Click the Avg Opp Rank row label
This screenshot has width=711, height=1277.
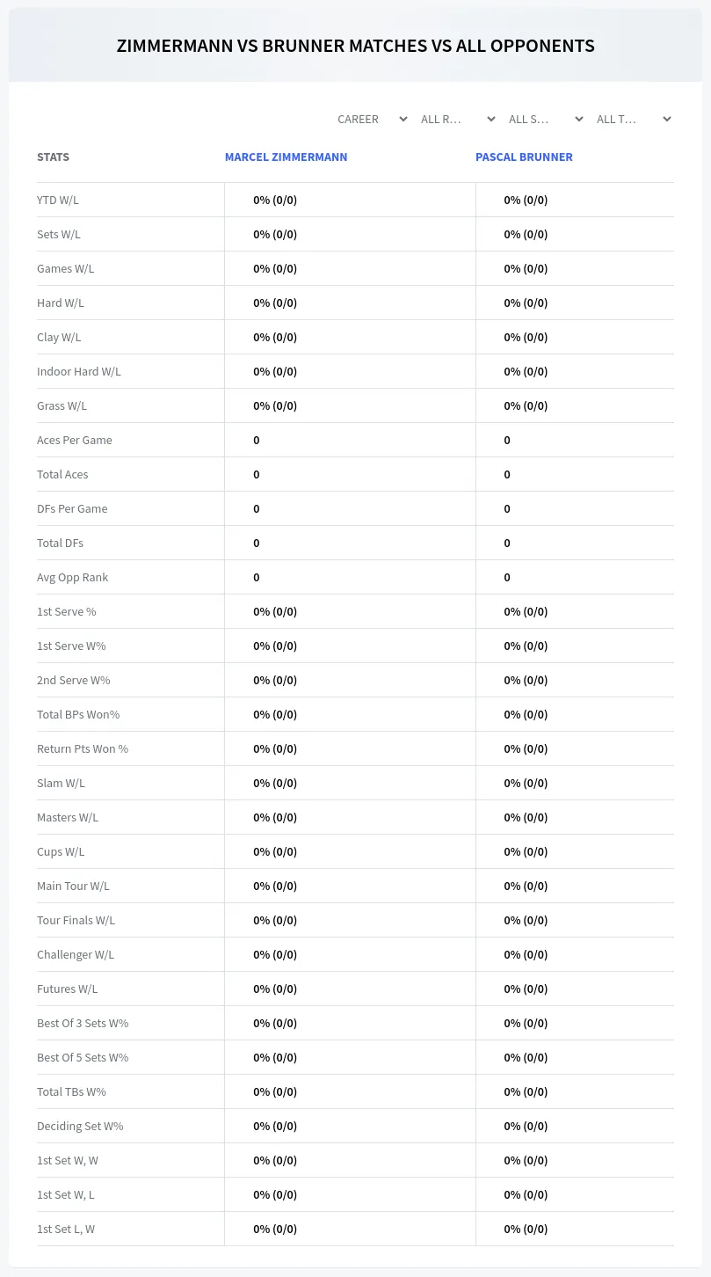point(72,577)
